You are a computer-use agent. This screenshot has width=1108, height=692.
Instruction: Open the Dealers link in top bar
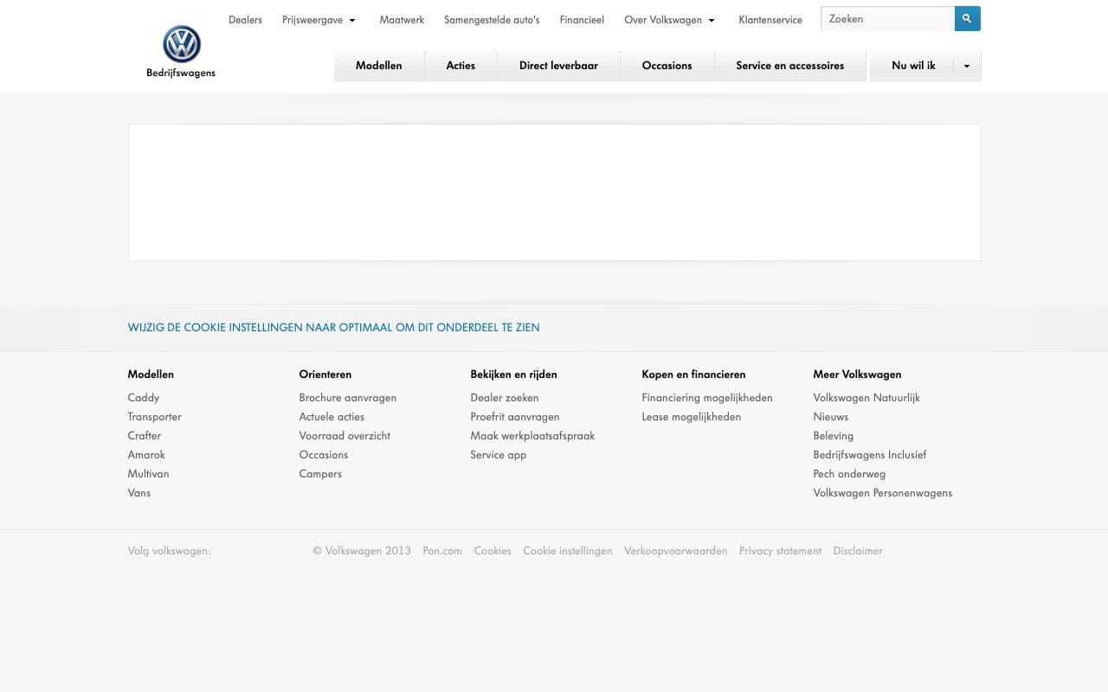[245, 20]
